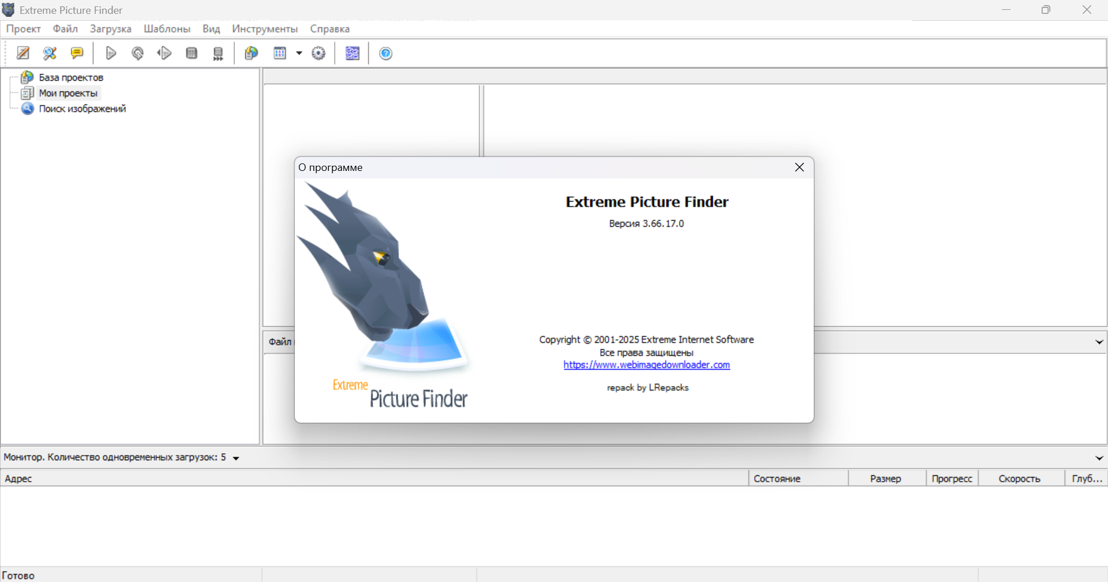Click the Поиск изображений search icon

27,109
